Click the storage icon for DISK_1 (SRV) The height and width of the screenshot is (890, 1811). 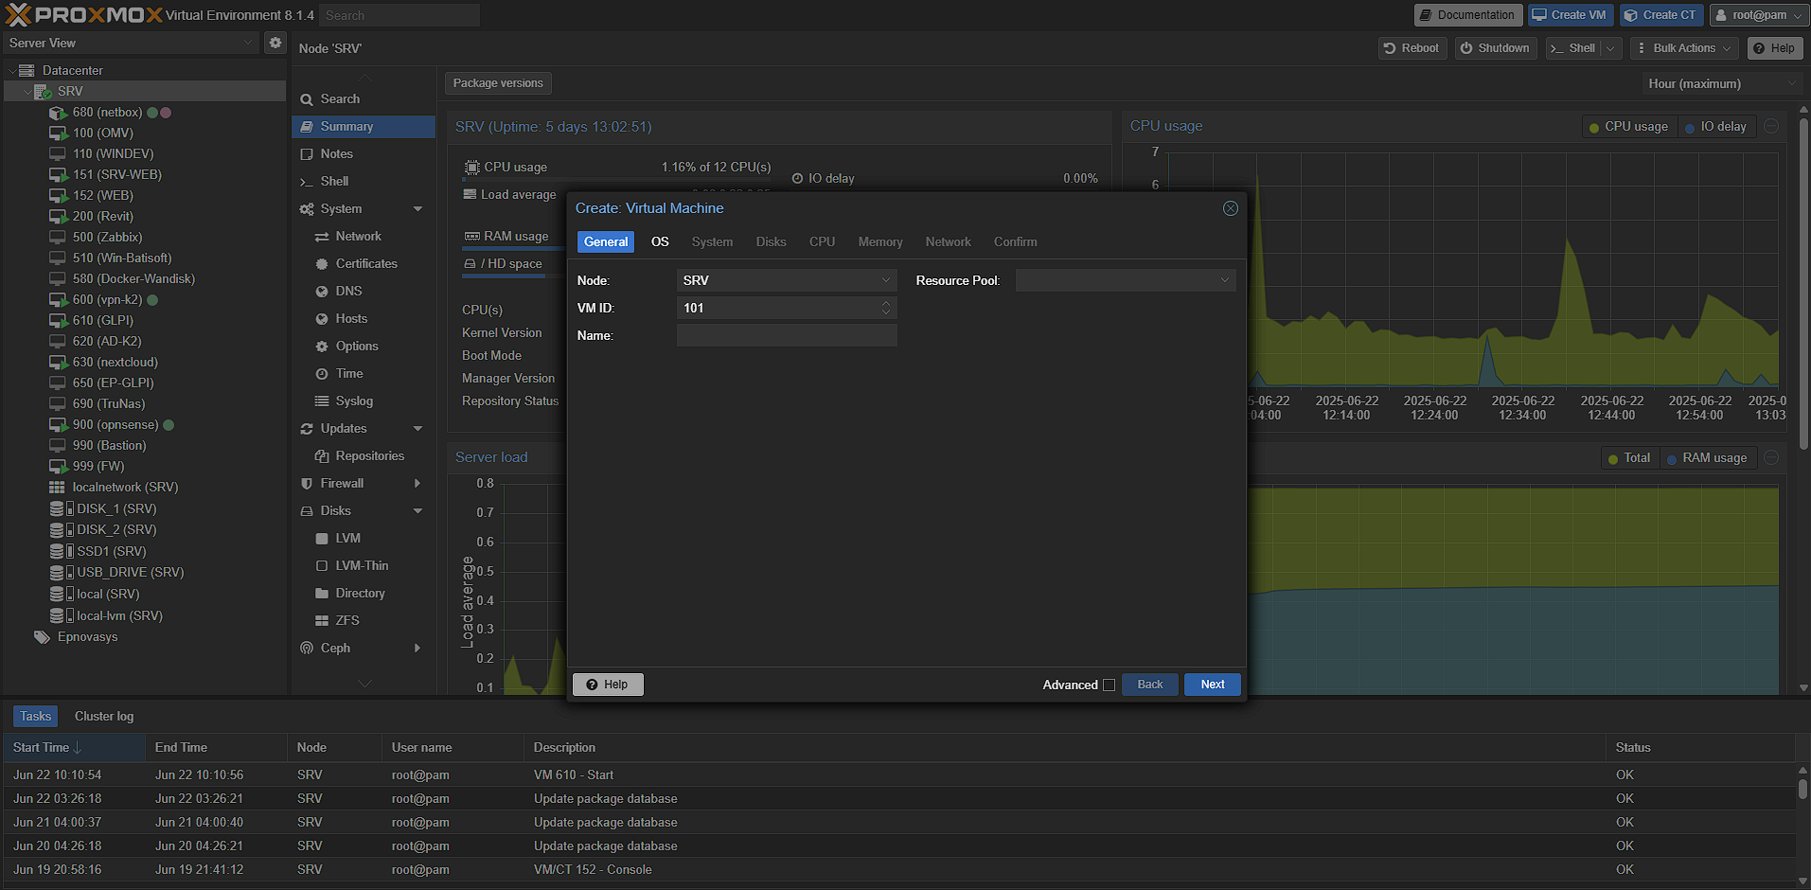click(x=57, y=509)
